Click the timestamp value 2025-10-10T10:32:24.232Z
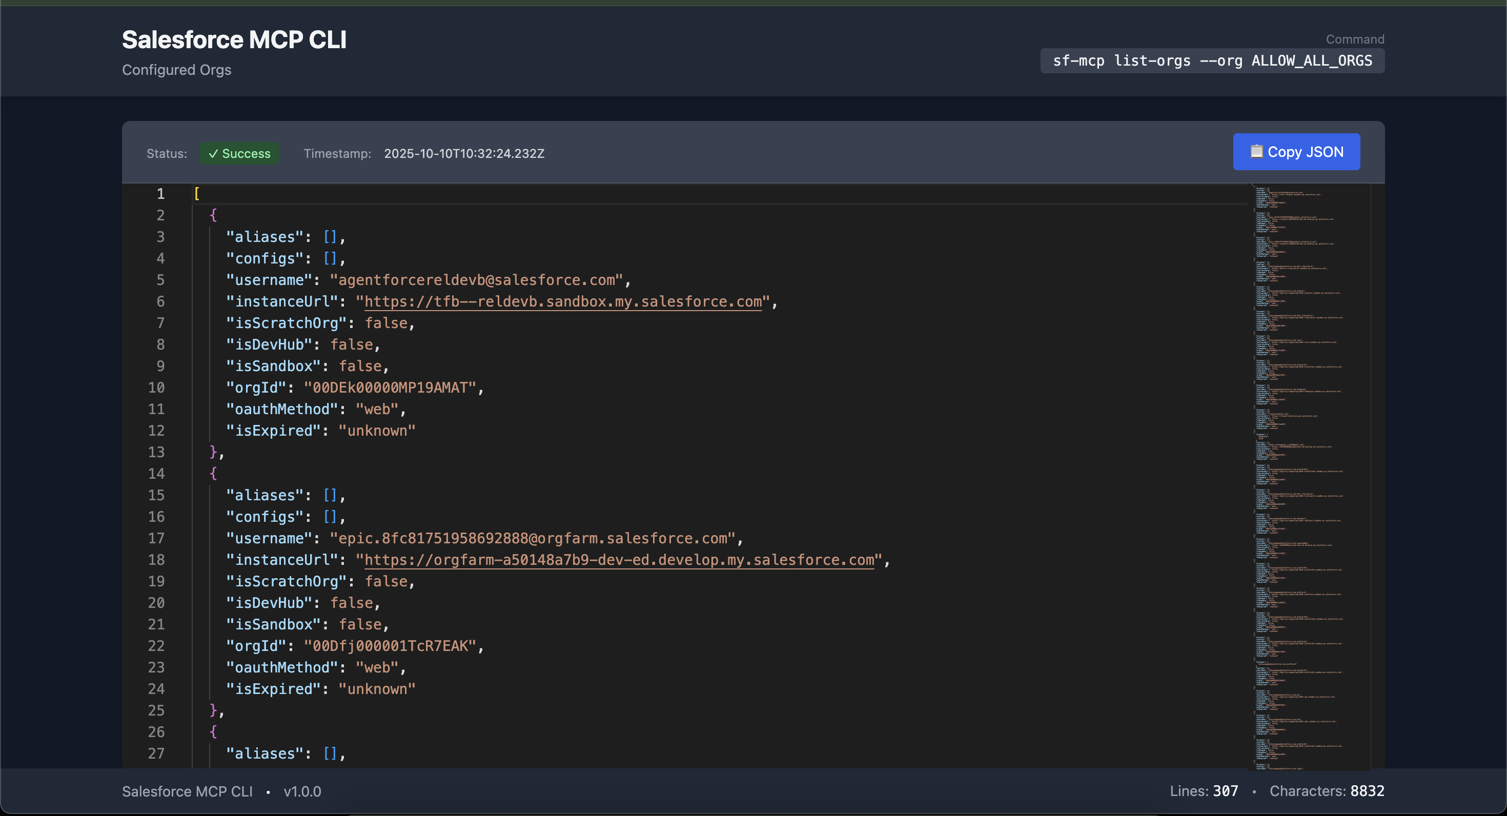Screen dimensions: 1507x816 pos(464,153)
